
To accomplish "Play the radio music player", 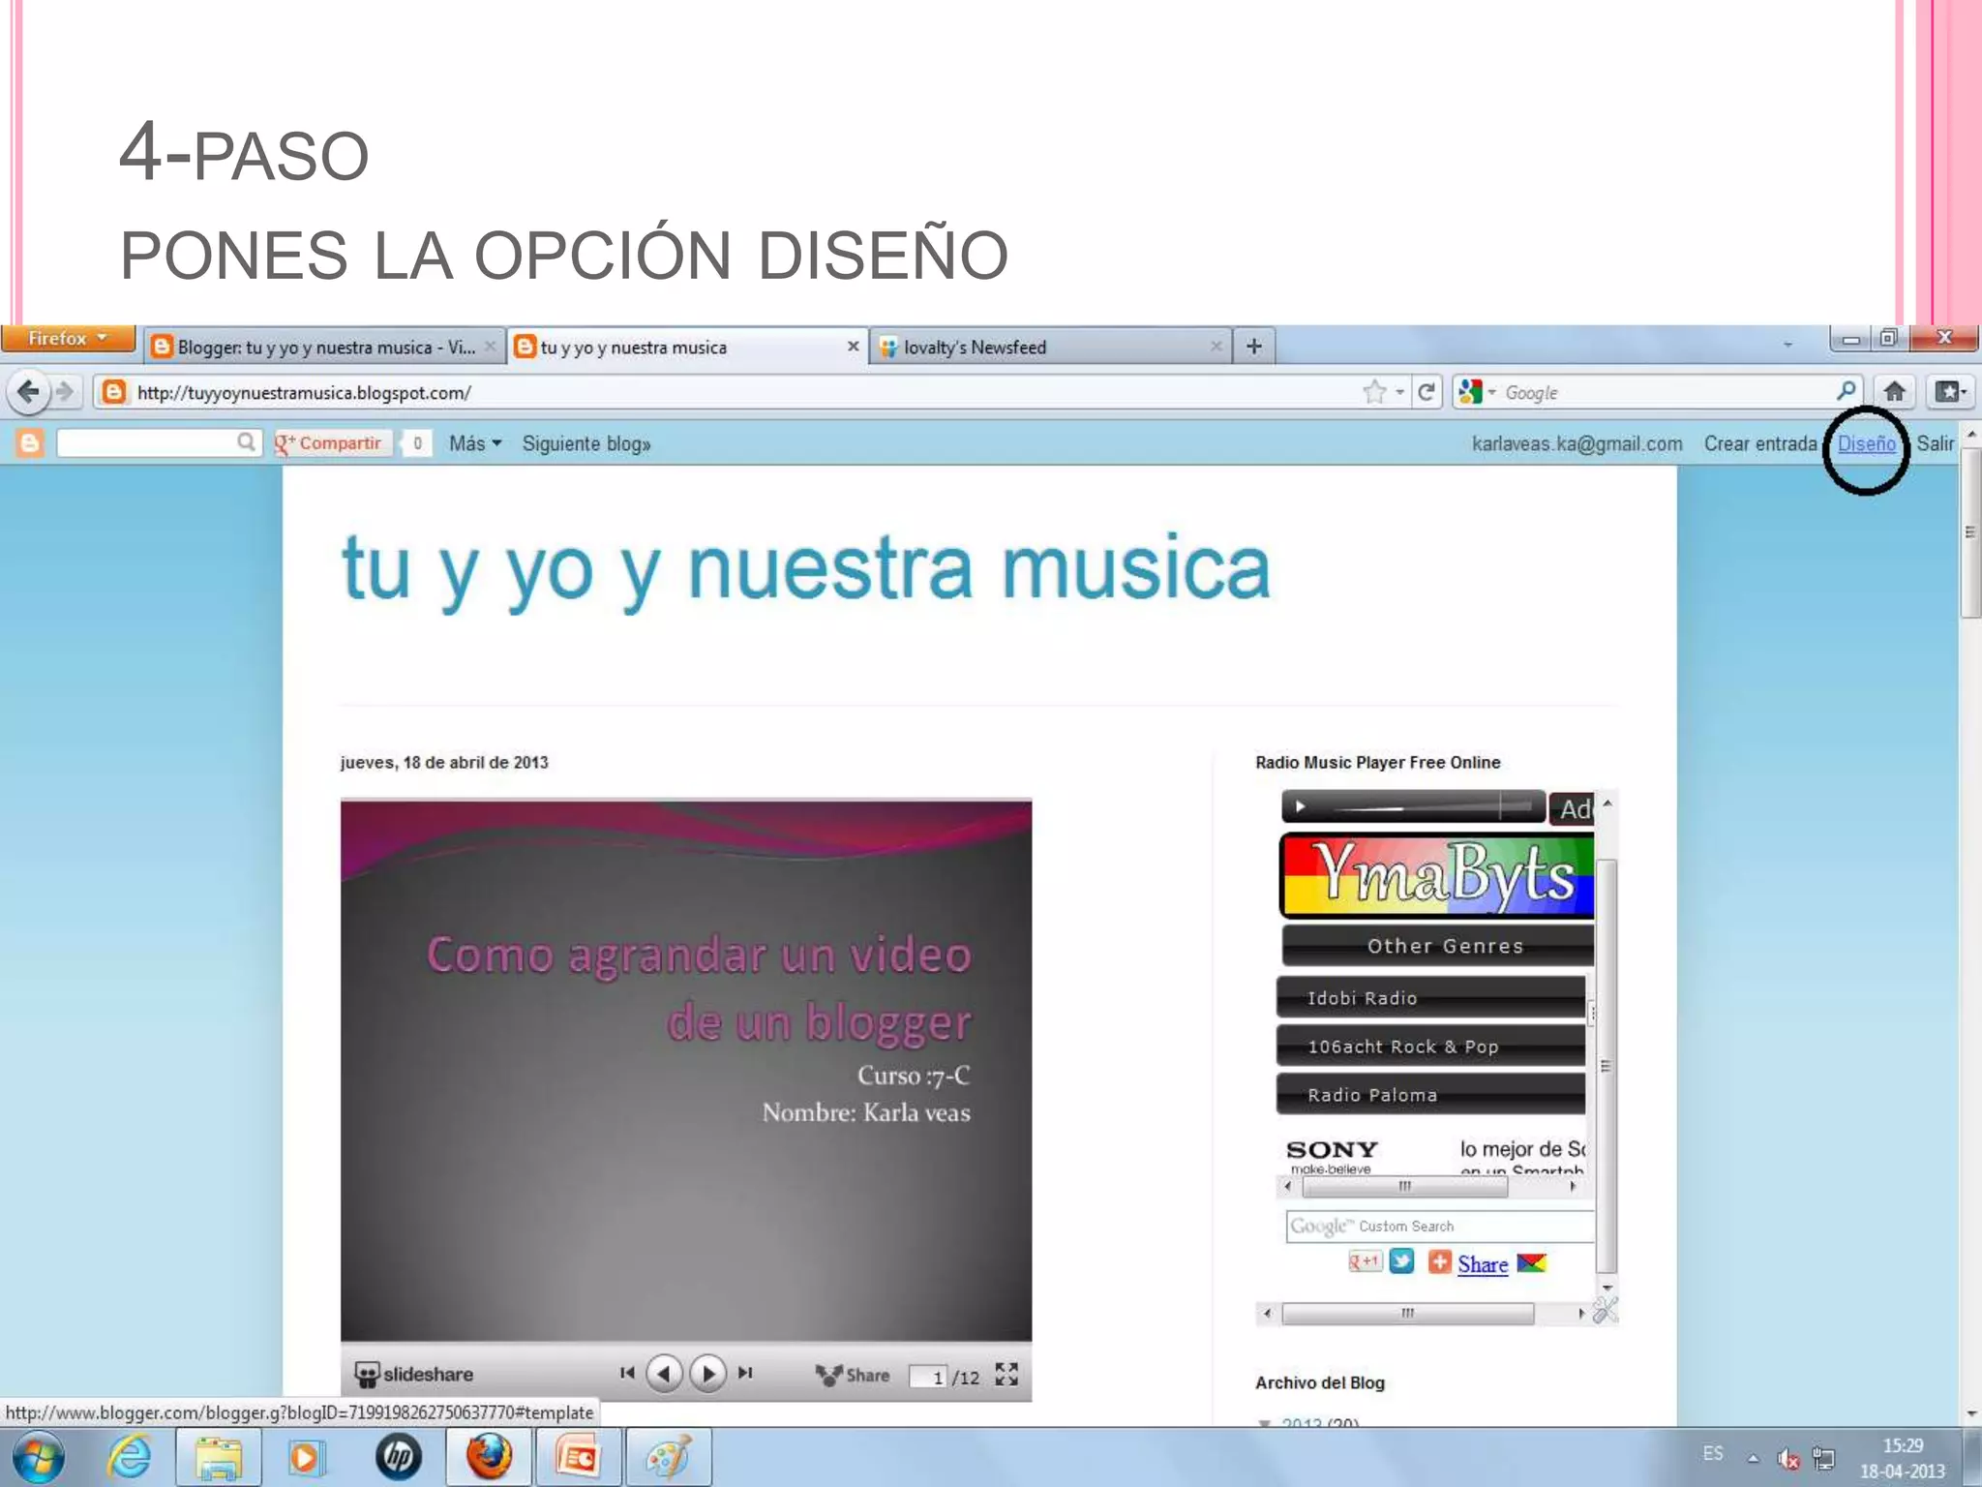I will [1301, 806].
